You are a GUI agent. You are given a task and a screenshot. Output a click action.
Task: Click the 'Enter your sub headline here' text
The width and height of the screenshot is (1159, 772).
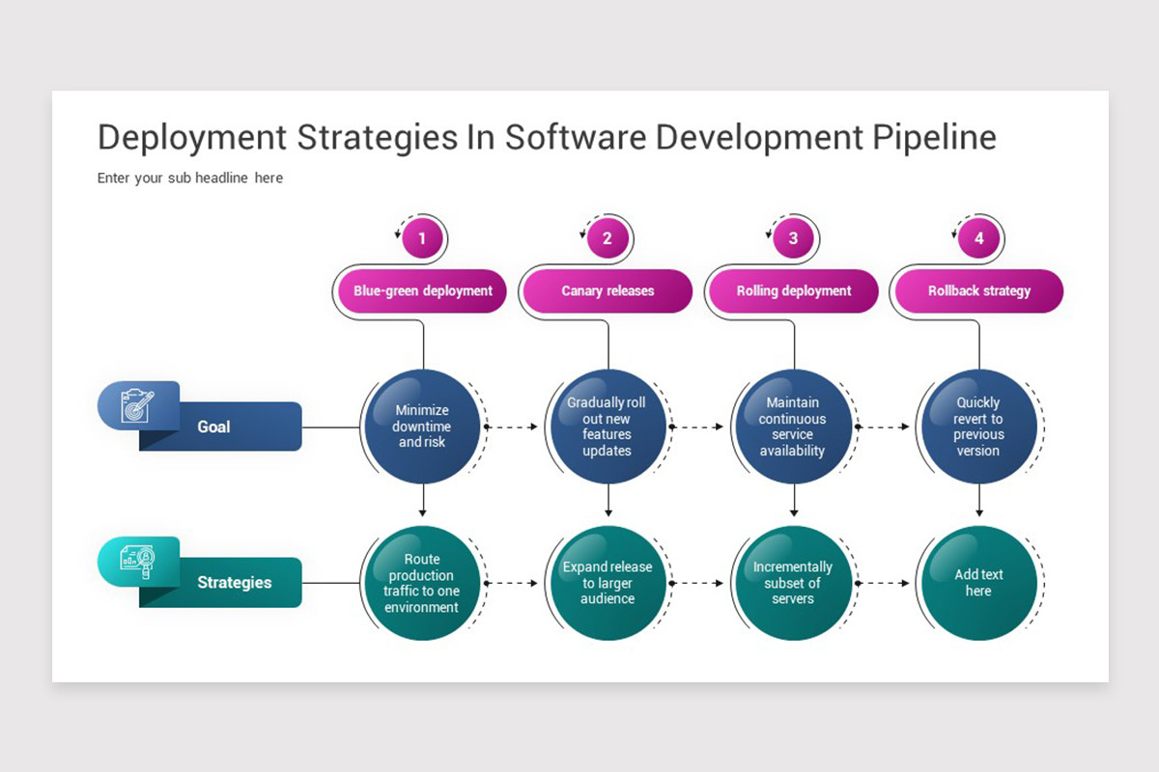click(189, 178)
